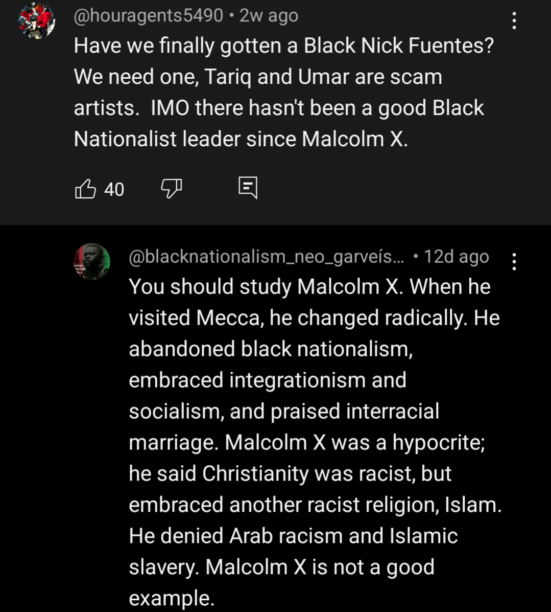Viewport: 551px width, 612px height.
Task: Tap the "embraced integrationism and" line
Action: pyautogui.click(x=267, y=380)
